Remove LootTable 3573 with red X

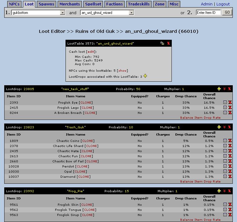[168, 43]
